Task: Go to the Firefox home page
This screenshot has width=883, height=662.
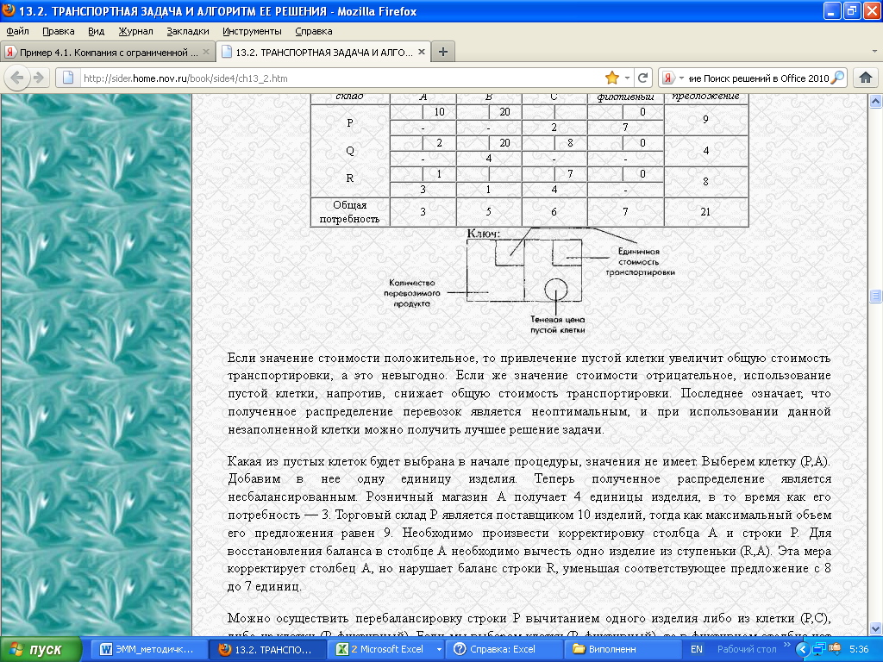Action: click(x=866, y=78)
